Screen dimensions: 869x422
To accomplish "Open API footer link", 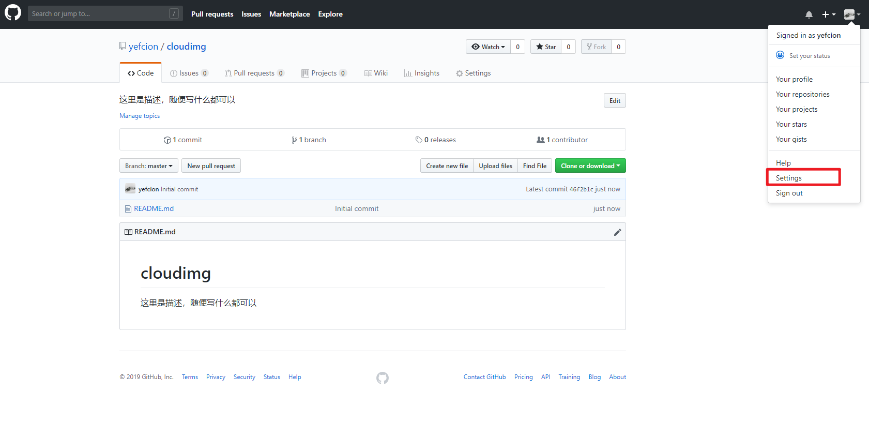I will tap(546, 377).
